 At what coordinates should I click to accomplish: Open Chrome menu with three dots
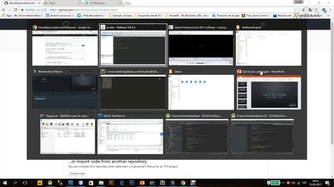click(x=330, y=10)
